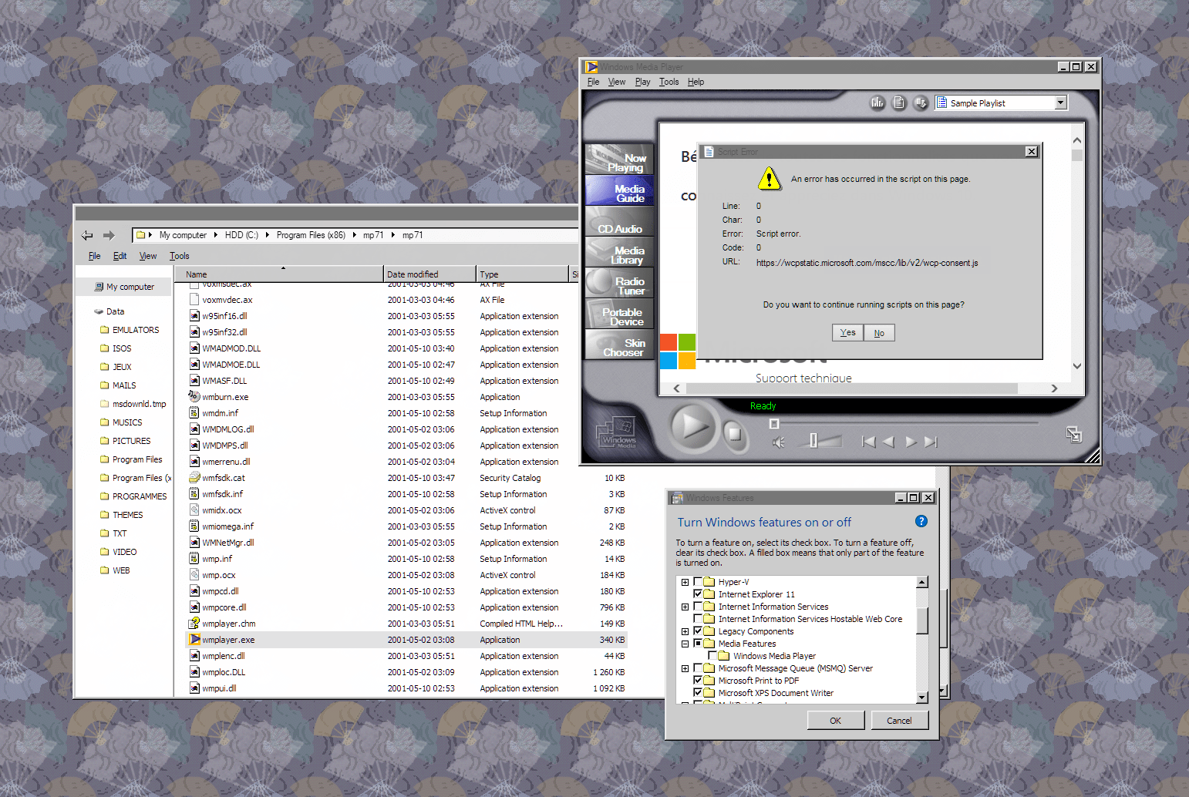Click the wmidx.ocx file icon
This screenshot has height=797, width=1189.
pos(195,510)
